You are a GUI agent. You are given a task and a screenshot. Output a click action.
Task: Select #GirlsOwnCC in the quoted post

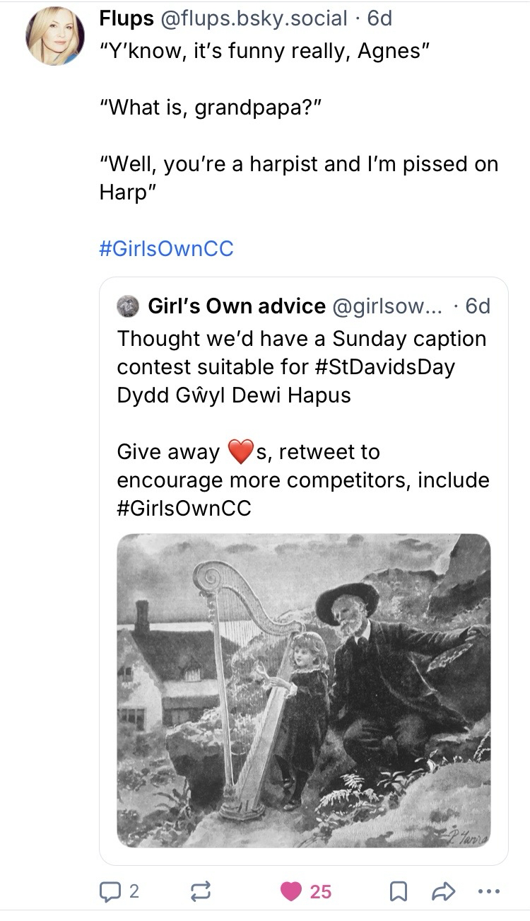point(184,508)
